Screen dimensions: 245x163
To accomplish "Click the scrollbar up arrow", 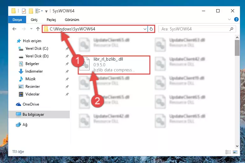I will pos(237,37).
